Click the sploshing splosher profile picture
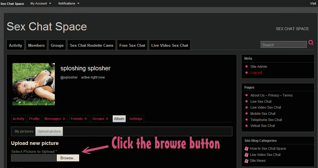The image size is (318, 168). click(x=34, y=84)
